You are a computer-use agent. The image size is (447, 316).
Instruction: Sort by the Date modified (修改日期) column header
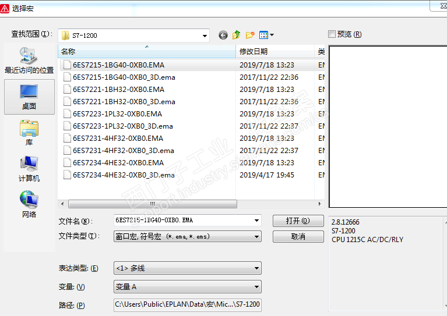pyautogui.click(x=275, y=52)
